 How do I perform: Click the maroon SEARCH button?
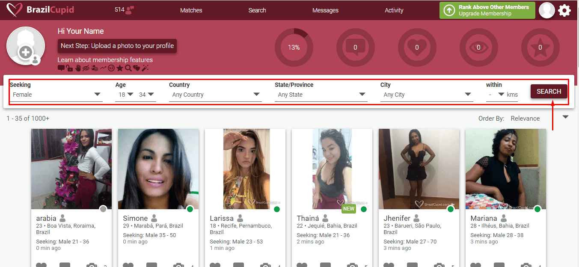549,92
